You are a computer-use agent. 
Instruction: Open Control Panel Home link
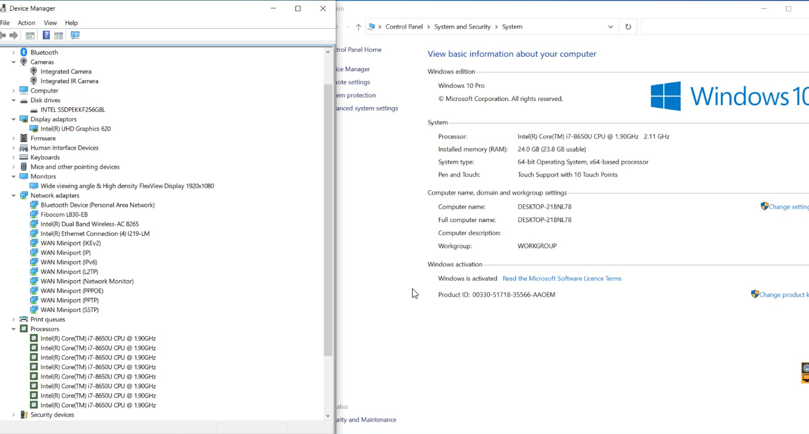pos(359,49)
